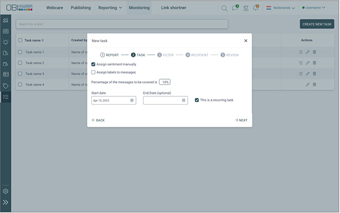Open the alerts bell sidebar icon

[6, 42]
